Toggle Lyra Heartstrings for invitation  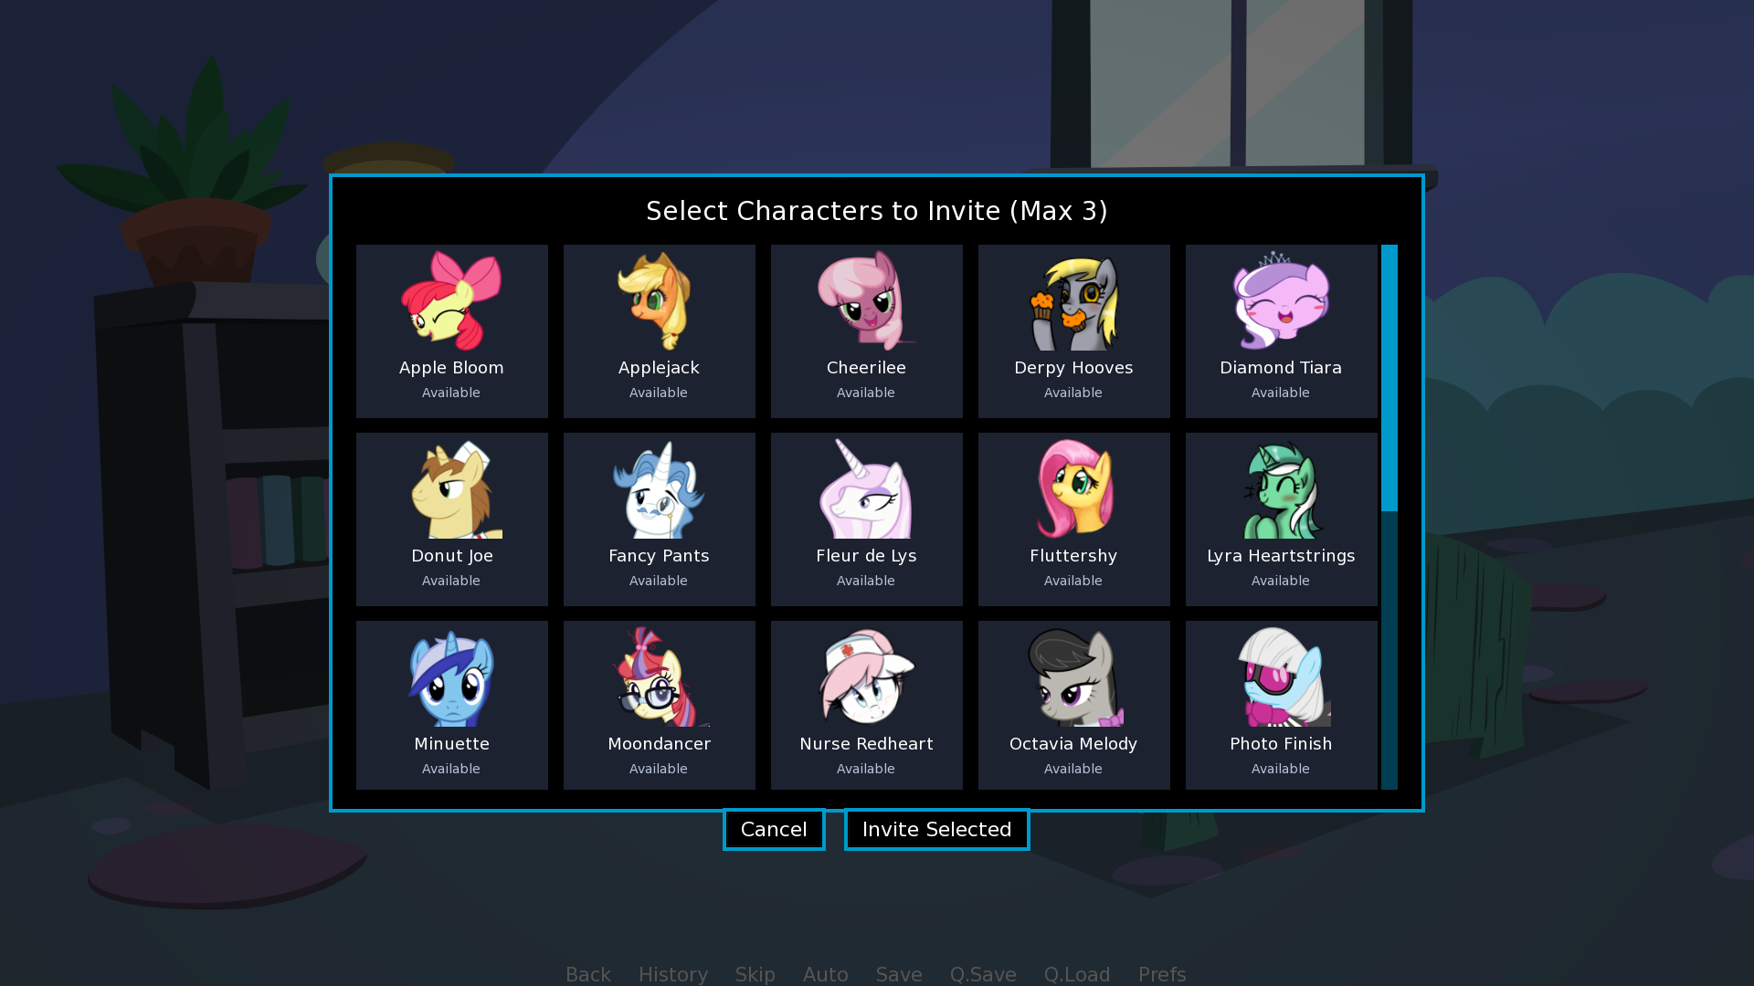click(x=1282, y=519)
